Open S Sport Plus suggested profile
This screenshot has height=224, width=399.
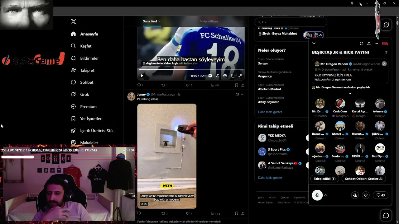coord(277,150)
